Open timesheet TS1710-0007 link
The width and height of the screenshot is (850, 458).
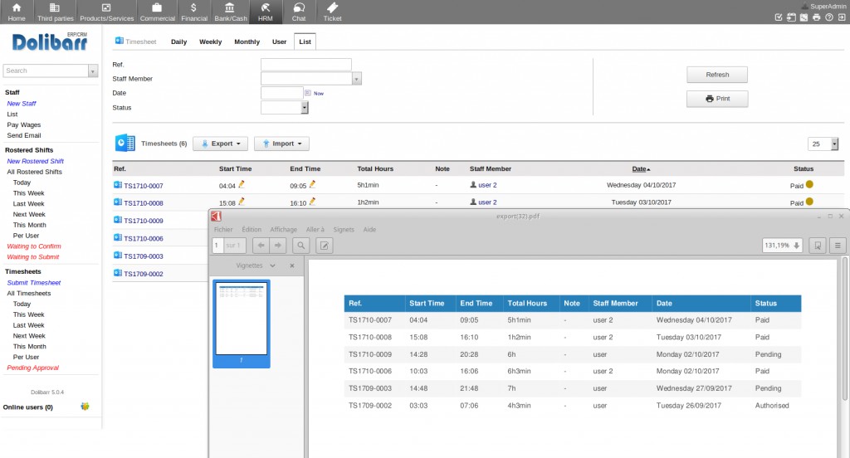coord(143,186)
